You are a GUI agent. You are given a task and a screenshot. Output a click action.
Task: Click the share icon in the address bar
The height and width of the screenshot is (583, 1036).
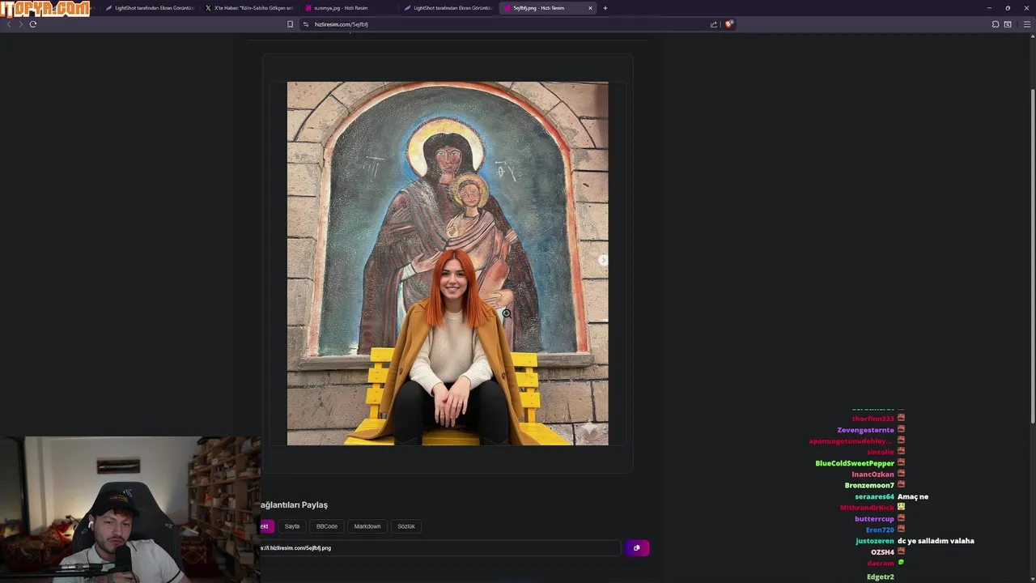tap(713, 24)
